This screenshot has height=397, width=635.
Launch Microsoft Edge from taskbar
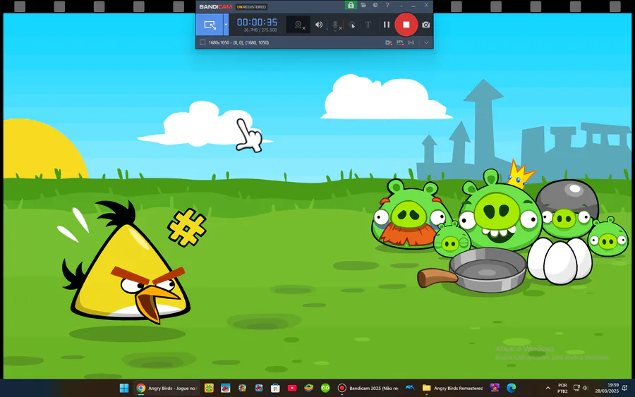[x=511, y=388]
